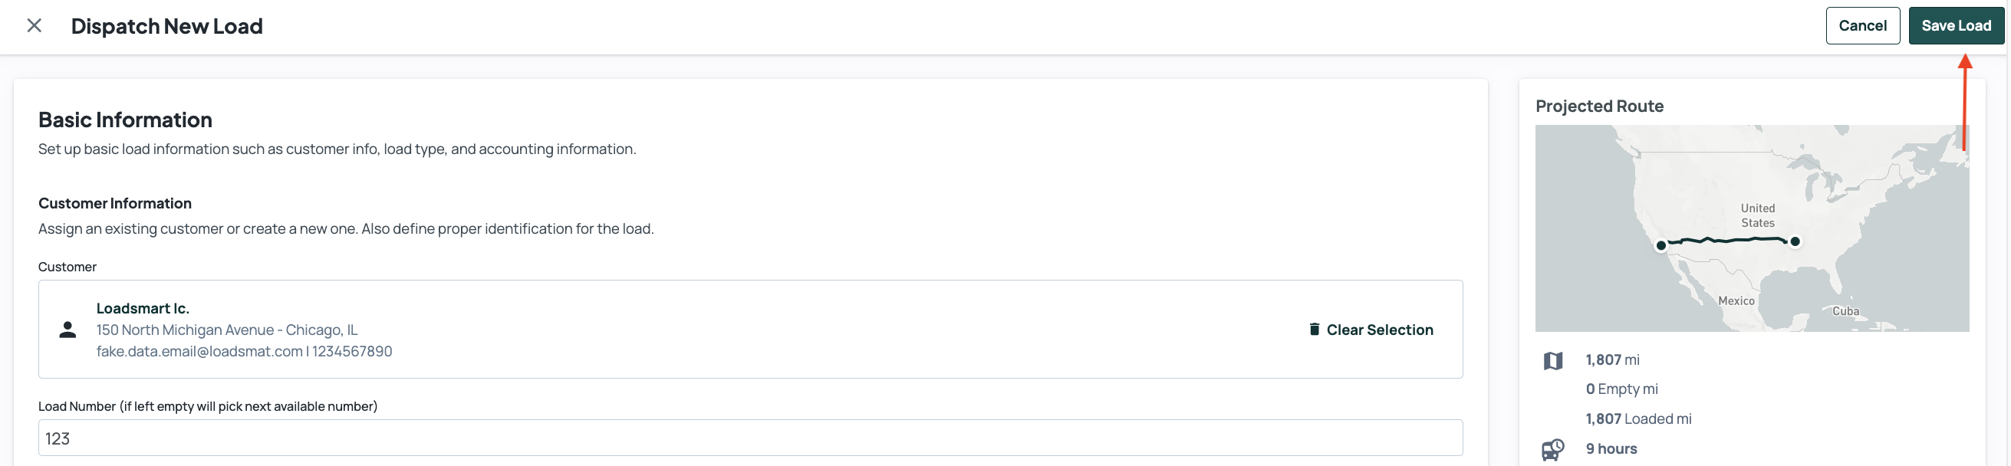Screen dimensions: 2011x466
Task: Close the Dispatch New Load dialog
Action: pos(35,26)
